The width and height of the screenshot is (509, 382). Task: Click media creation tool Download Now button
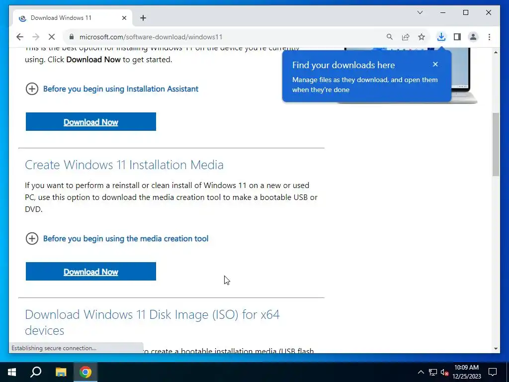[x=91, y=272]
